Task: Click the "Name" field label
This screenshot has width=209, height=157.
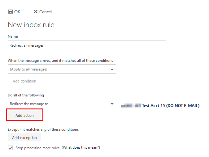Action: point(13,36)
